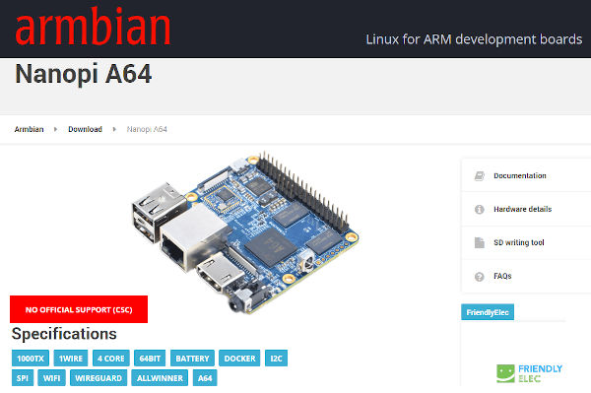Image resolution: width=591 pixels, height=393 pixels.
Task: Go to the Download breadcrumb link
Action: pyautogui.click(x=85, y=129)
